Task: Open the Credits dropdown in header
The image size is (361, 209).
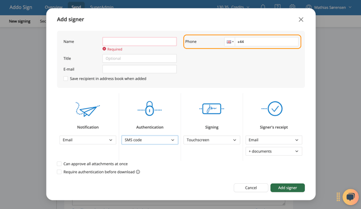Action: click(233, 7)
